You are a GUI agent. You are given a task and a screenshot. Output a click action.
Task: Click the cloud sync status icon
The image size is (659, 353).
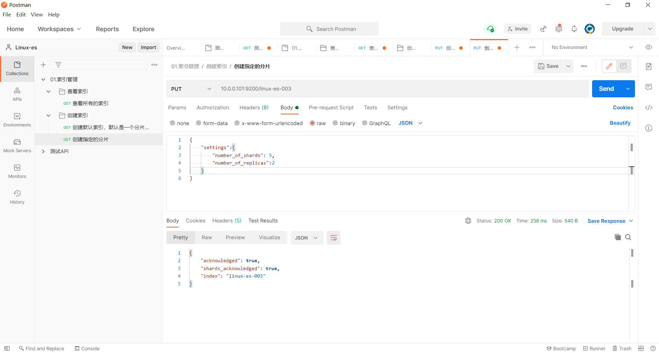coord(490,29)
